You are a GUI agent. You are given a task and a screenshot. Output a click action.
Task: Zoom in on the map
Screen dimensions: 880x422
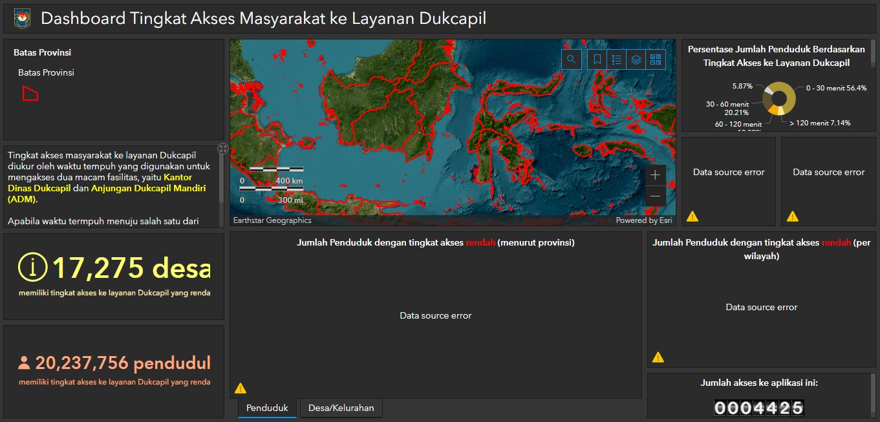(x=656, y=175)
